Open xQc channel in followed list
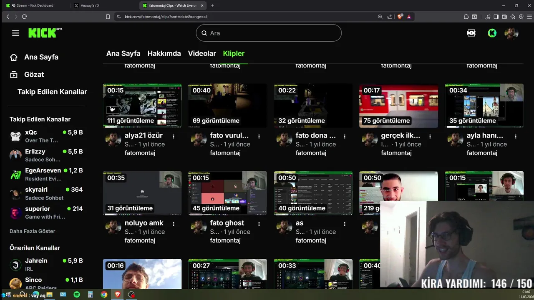534x300 pixels. point(46,136)
